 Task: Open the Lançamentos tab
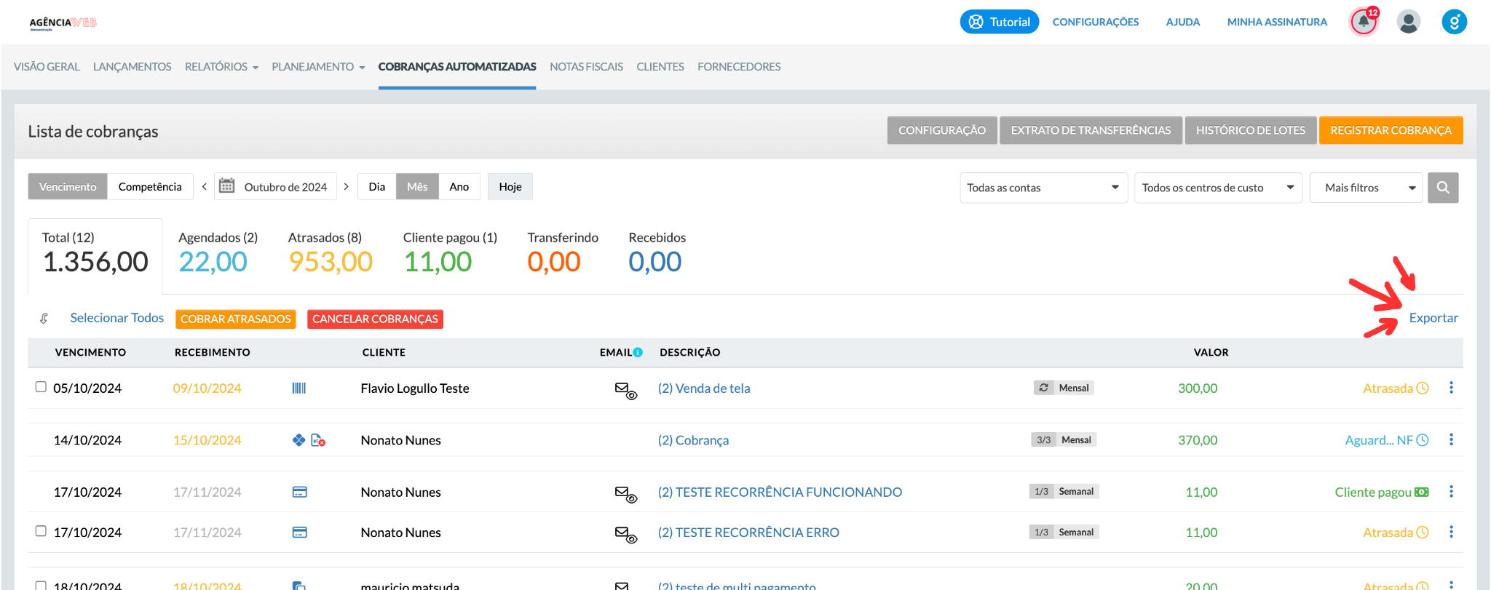tap(133, 66)
